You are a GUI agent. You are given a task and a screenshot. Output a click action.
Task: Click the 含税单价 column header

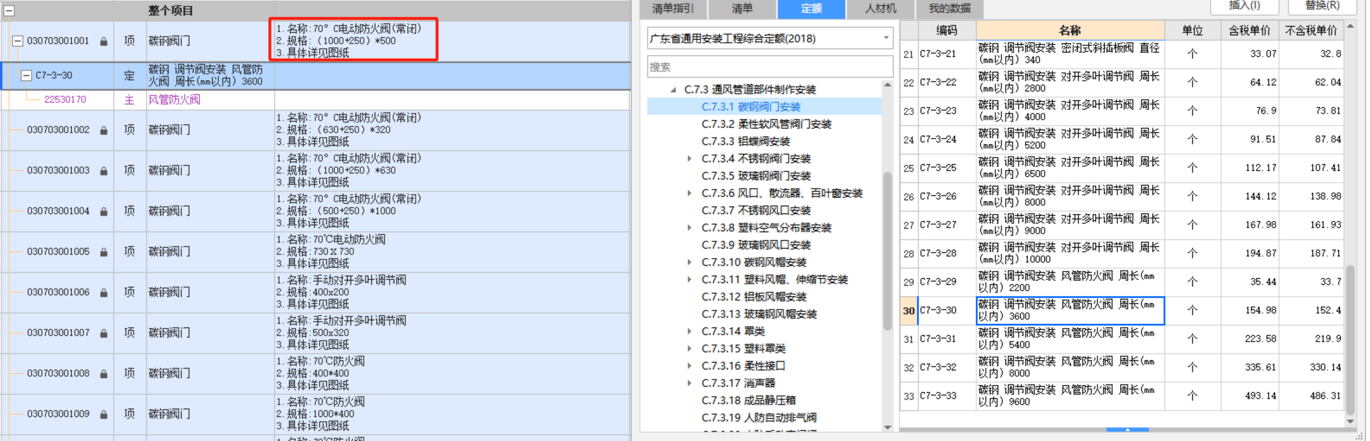click(1249, 31)
